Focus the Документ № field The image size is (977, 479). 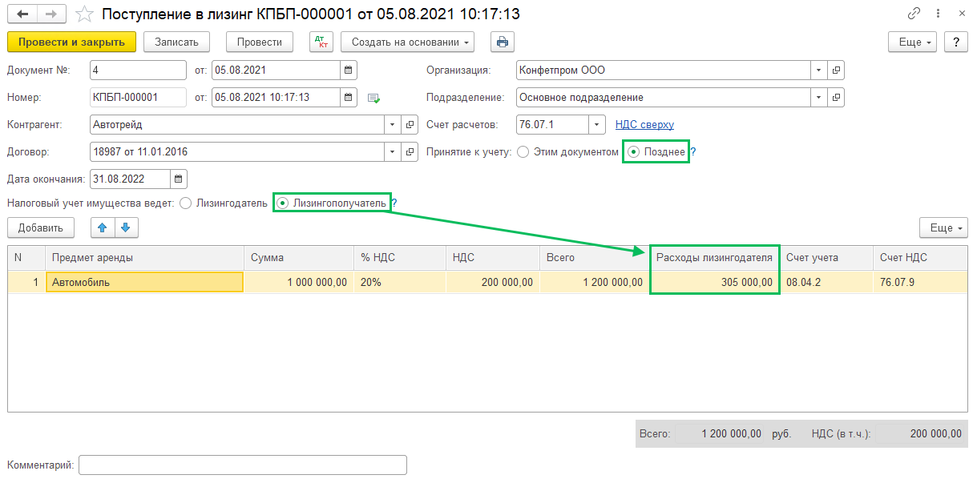point(138,70)
